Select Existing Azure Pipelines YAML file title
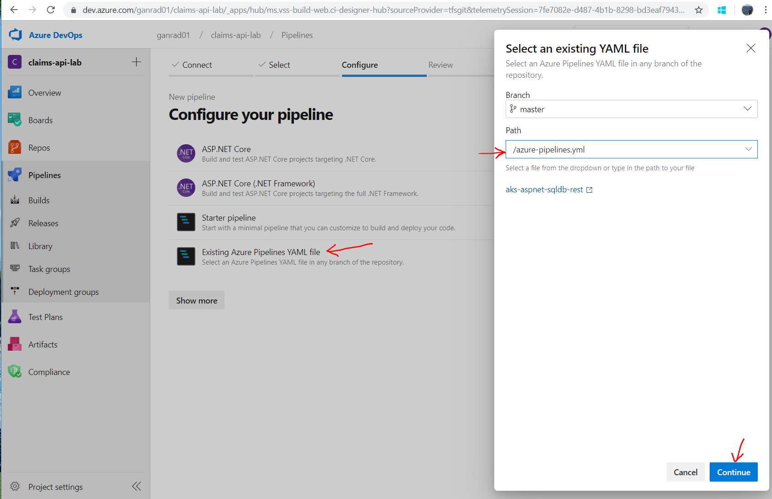Viewport: 772px width, 499px height. click(x=261, y=252)
